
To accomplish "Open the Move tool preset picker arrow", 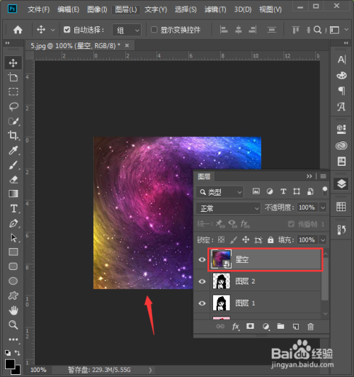I will (52, 30).
